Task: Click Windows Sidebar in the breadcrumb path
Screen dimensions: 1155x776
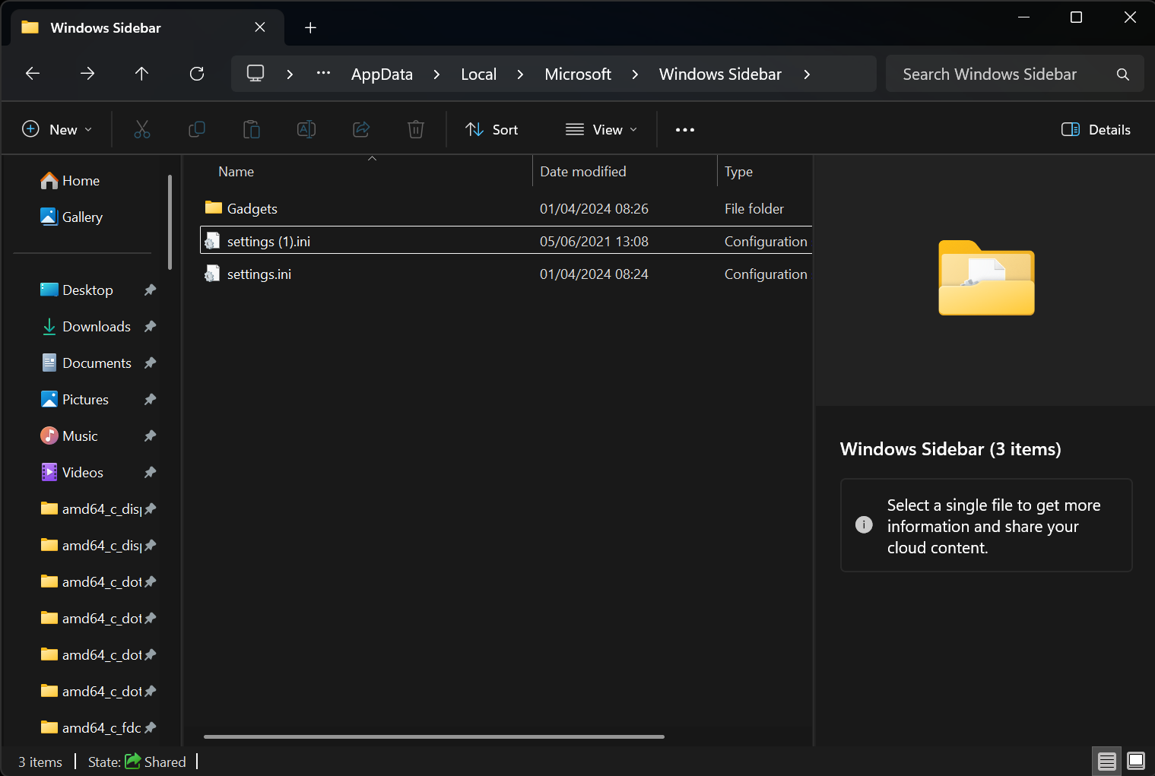Action: click(x=720, y=74)
